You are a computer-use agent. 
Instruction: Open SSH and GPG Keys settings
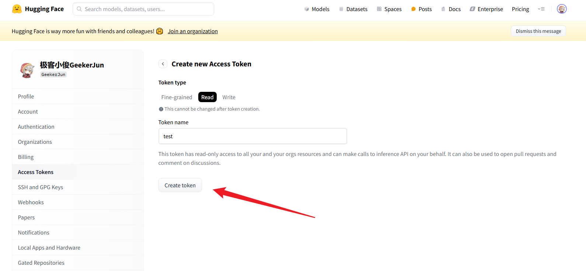78,187
